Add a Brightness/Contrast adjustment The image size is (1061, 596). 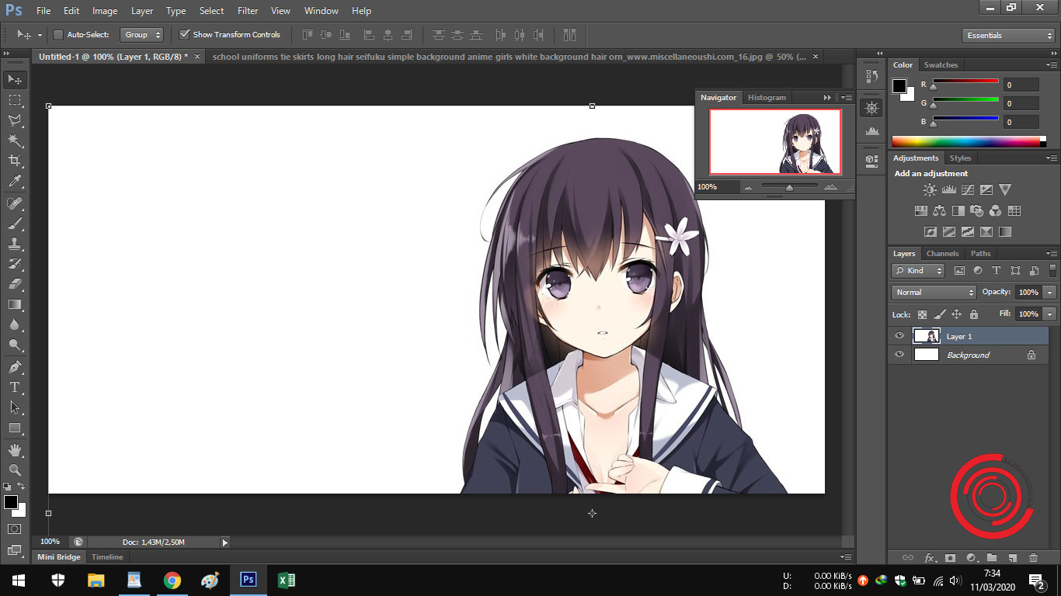tap(930, 189)
